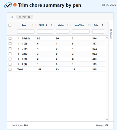Click the 92.7 DIM value
Image resolution: width=117 pixels, height=130 pixels.
tap(95, 54)
